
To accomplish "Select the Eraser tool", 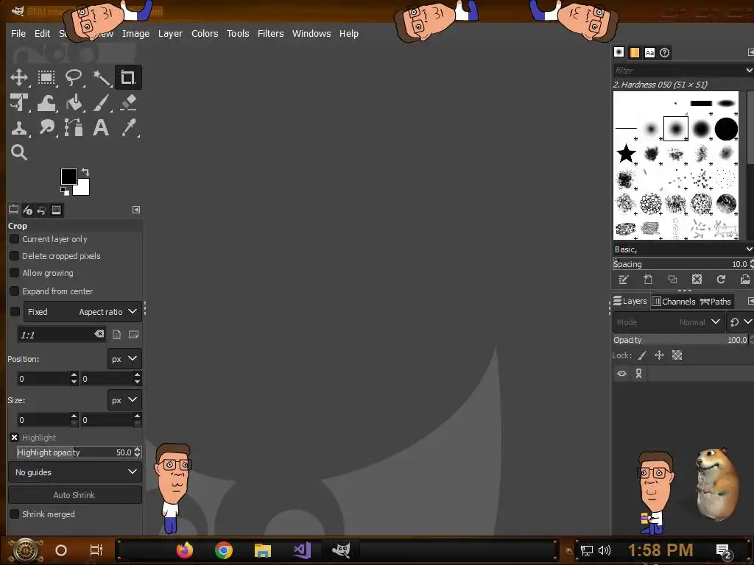I will point(128,103).
